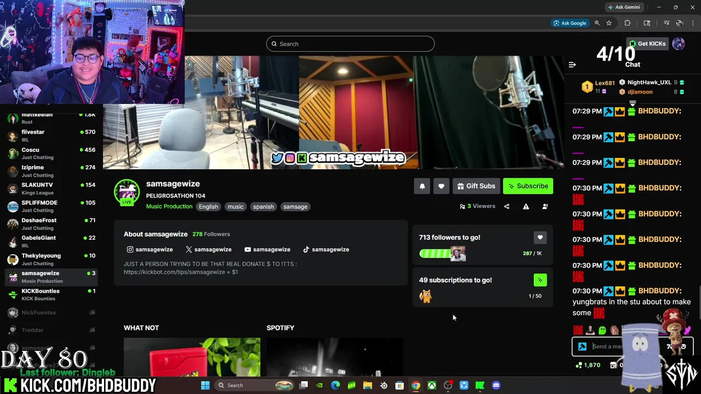The height and width of the screenshot is (394, 701).
Task: Click the followers goal progress bar
Action: click(442, 253)
